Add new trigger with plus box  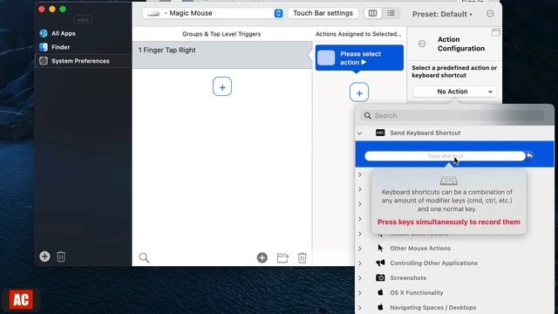coord(222,86)
